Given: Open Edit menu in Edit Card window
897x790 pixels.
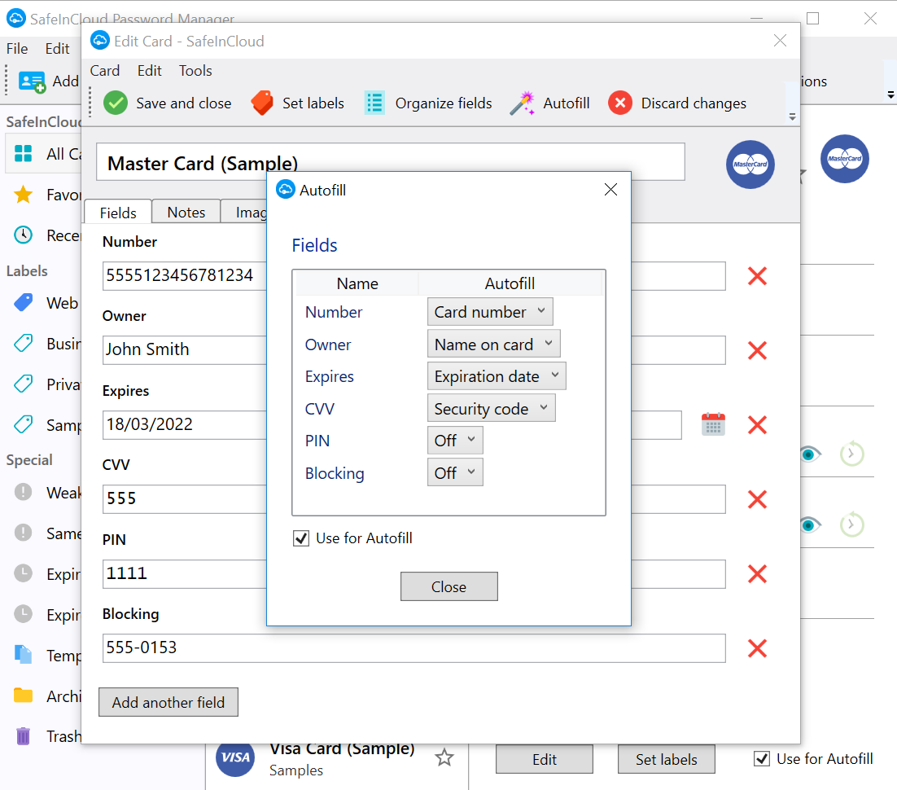Looking at the screenshot, I should pyautogui.click(x=149, y=70).
